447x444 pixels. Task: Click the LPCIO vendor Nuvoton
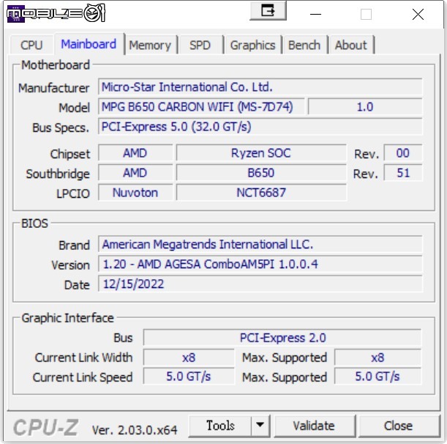click(x=135, y=193)
